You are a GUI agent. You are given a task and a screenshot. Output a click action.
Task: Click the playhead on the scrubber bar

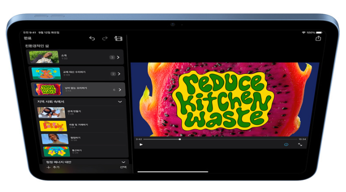(x=180, y=139)
